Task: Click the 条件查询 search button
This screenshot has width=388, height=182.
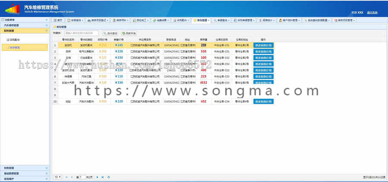Action: click(x=110, y=33)
